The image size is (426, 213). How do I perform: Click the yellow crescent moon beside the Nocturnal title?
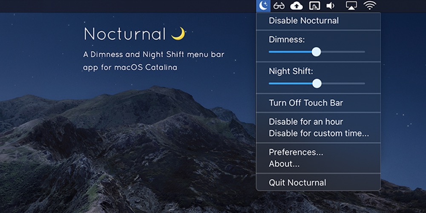[178, 34]
